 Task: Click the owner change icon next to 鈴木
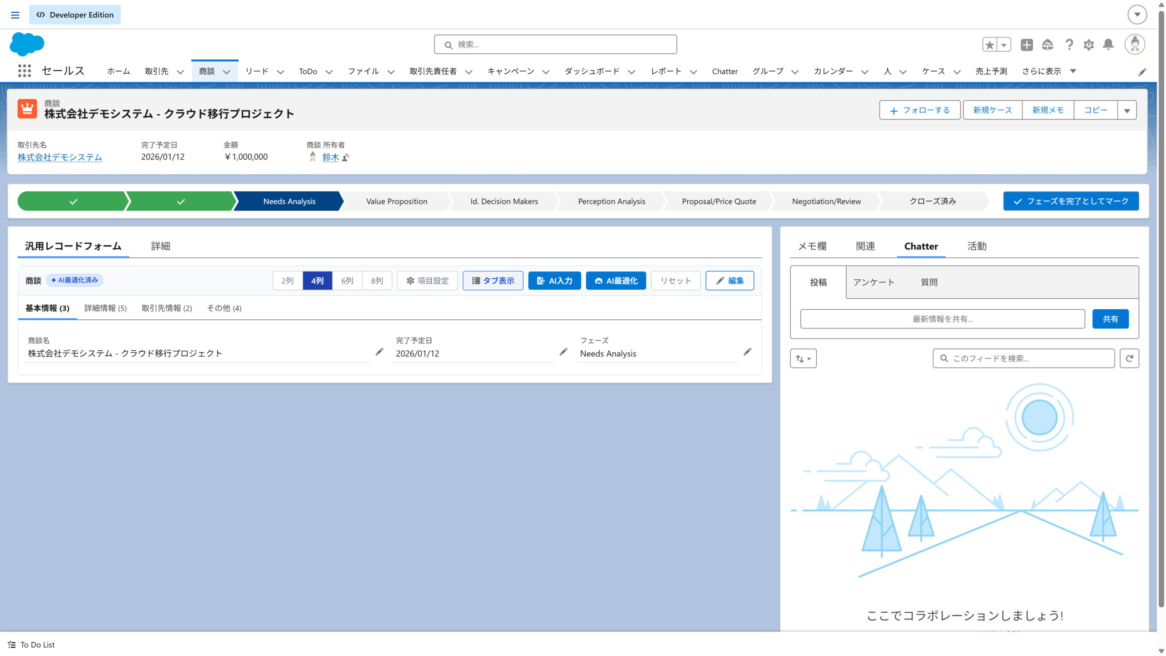(x=346, y=158)
